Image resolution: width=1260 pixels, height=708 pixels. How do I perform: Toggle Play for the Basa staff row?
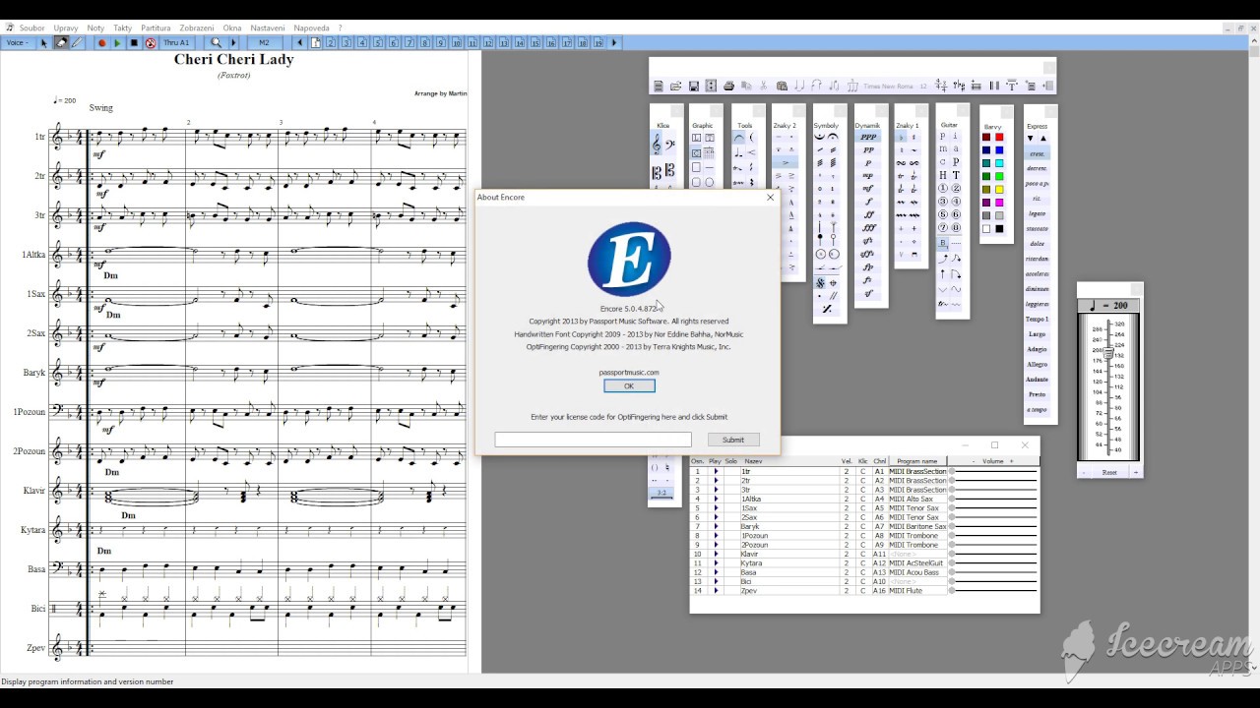pyautogui.click(x=716, y=572)
